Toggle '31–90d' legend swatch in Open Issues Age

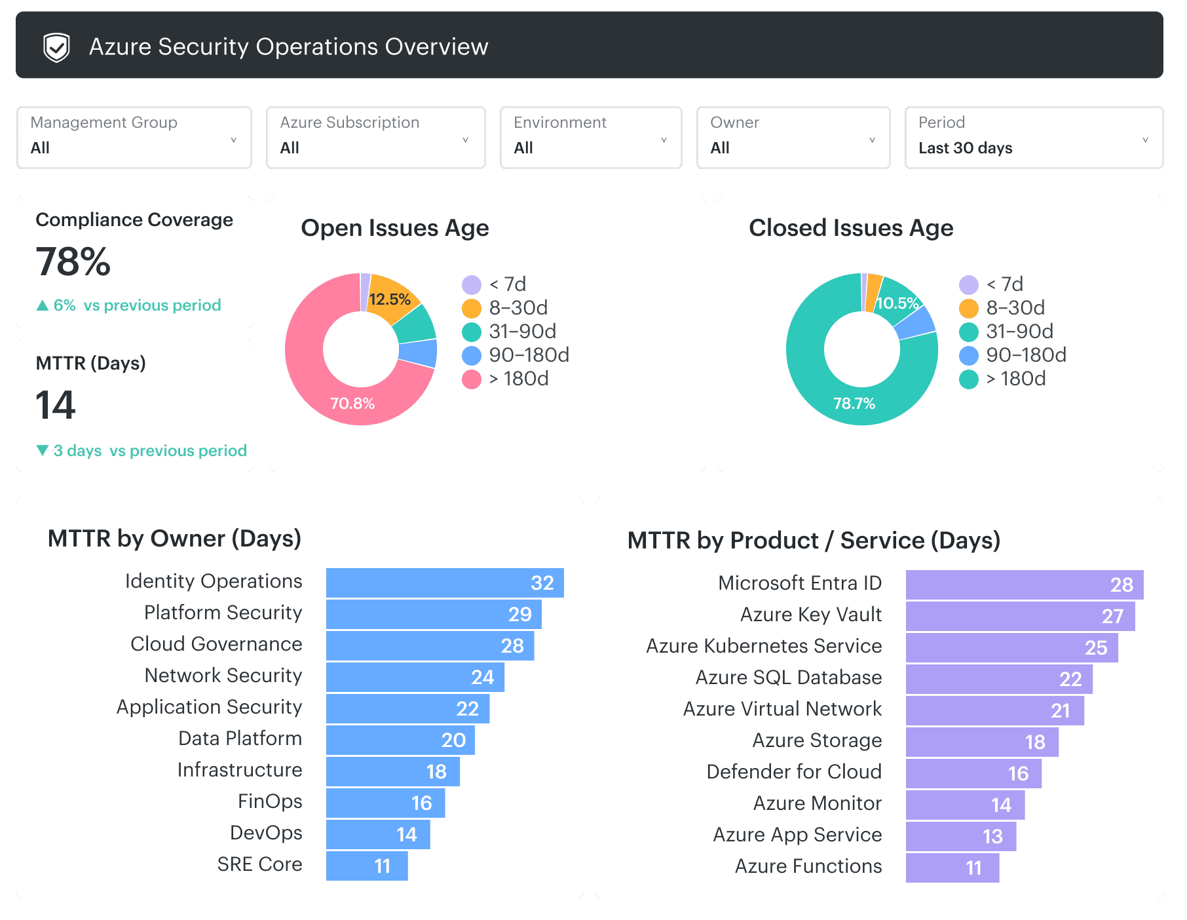[472, 332]
